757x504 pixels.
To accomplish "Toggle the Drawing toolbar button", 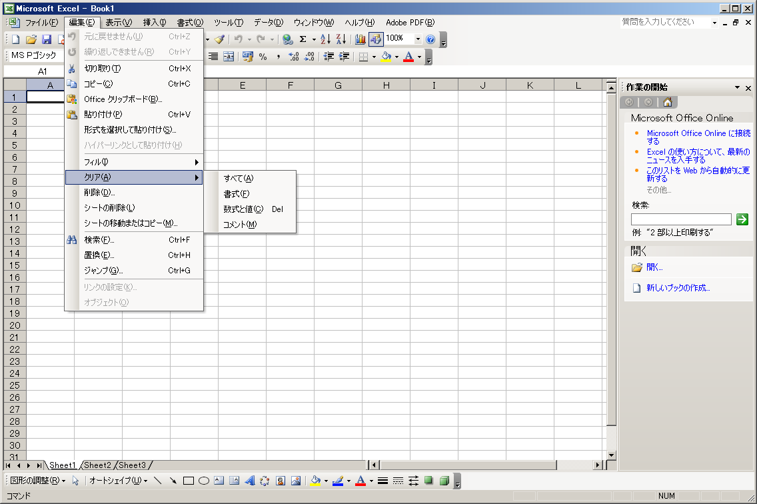I will tap(376, 39).
